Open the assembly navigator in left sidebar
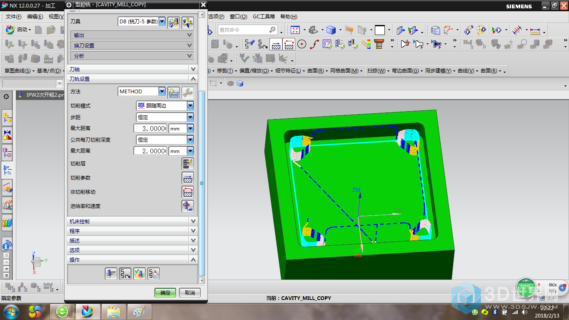This screenshot has width=569, height=320. pyautogui.click(x=7, y=118)
